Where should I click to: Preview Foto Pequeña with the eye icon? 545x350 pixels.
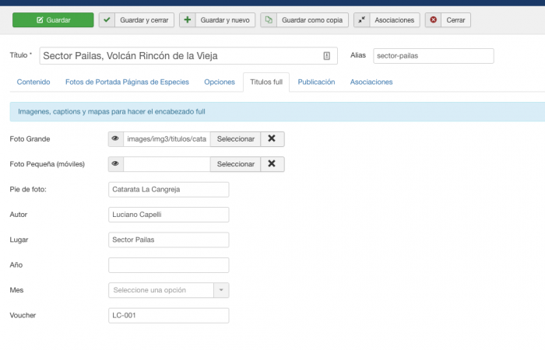[x=115, y=164]
